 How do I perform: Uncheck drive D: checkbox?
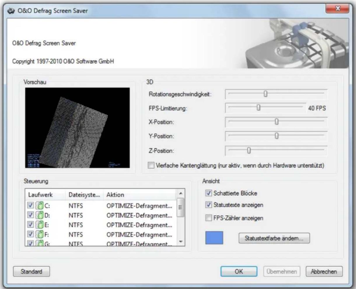tap(31, 215)
